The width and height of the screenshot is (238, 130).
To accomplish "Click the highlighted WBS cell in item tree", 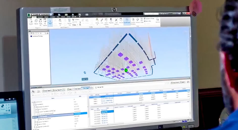I will [80, 113].
